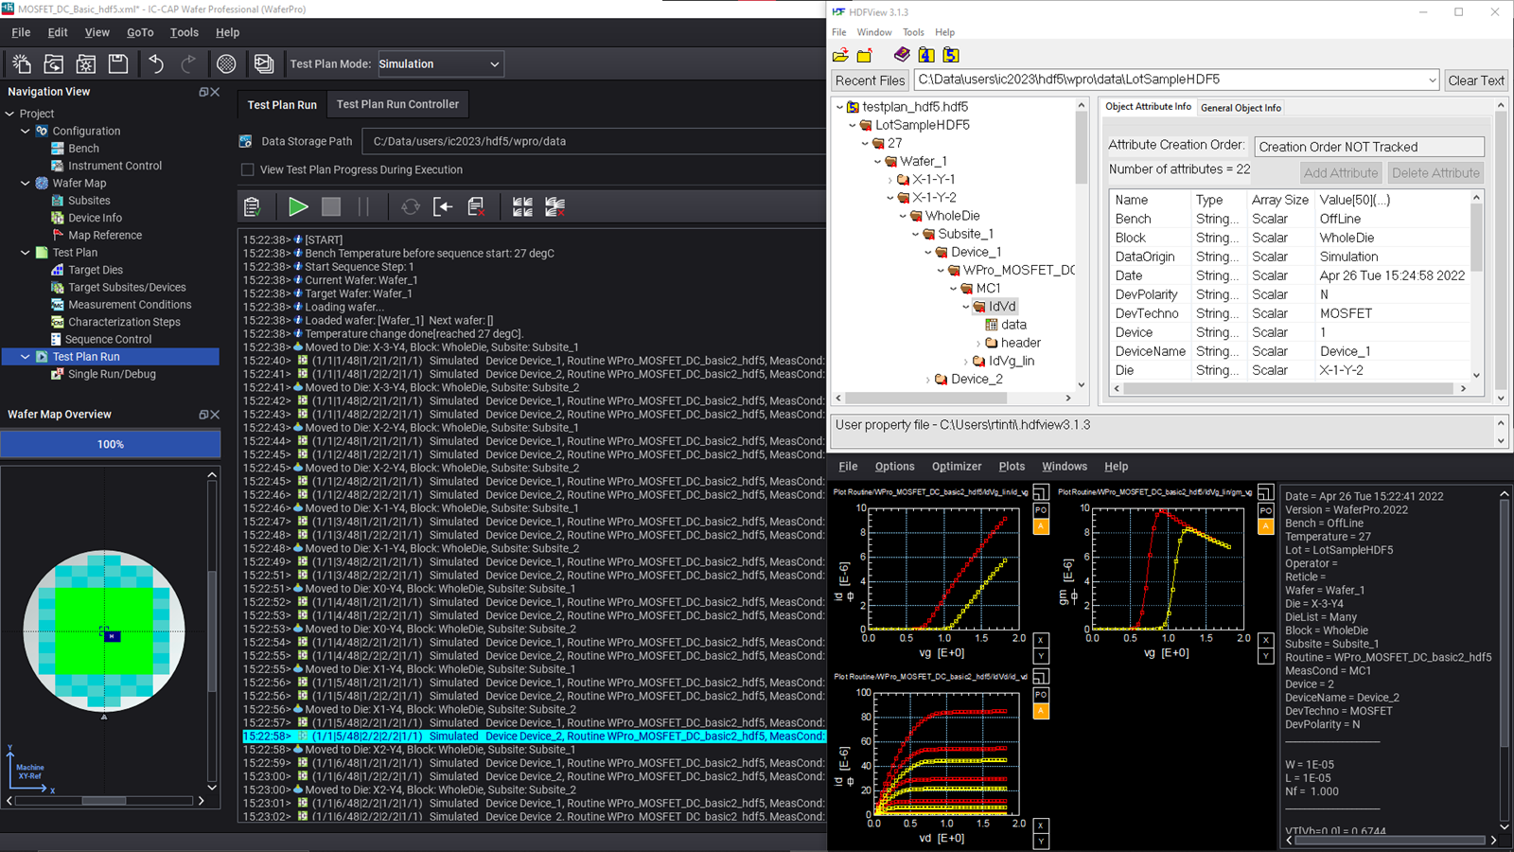Open the Test Plan Mode dropdown
Image resolution: width=1514 pixels, height=852 pixels.
(440, 64)
